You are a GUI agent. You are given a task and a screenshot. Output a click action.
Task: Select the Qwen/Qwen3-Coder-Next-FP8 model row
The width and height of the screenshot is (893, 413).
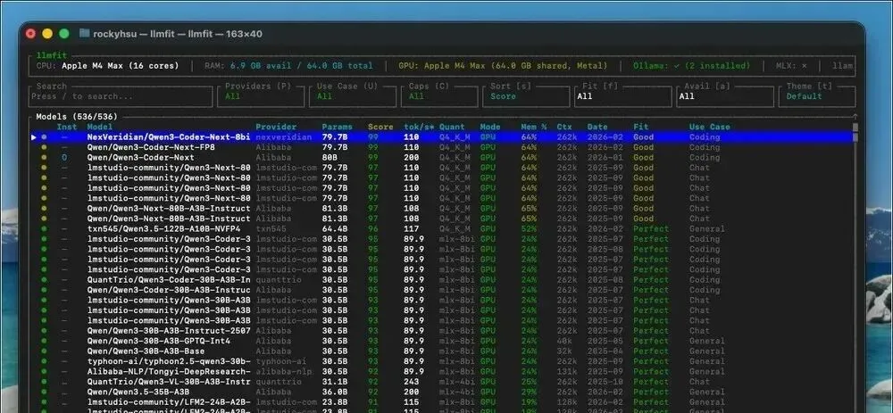coord(443,147)
